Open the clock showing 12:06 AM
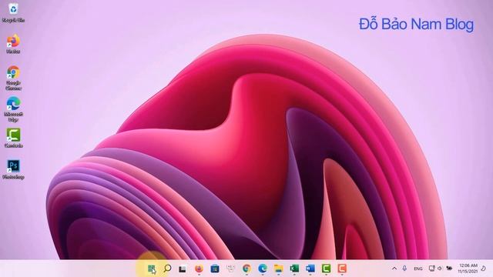This screenshot has width=493, height=277. (x=468, y=269)
